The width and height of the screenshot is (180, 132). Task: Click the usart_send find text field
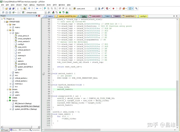pyautogui.click(x=85, y=8)
